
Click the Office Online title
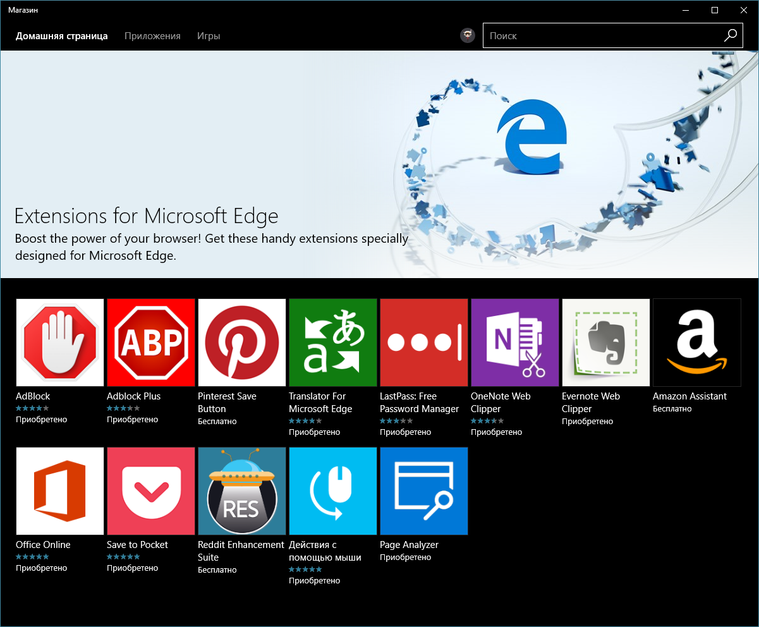pyautogui.click(x=43, y=545)
